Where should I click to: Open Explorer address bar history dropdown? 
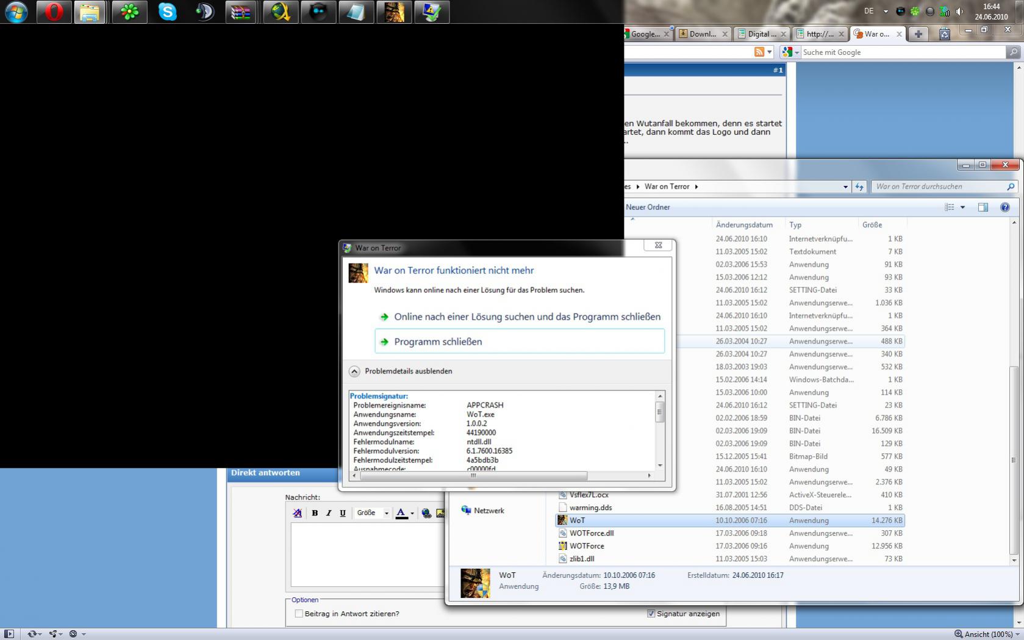click(x=845, y=187)
